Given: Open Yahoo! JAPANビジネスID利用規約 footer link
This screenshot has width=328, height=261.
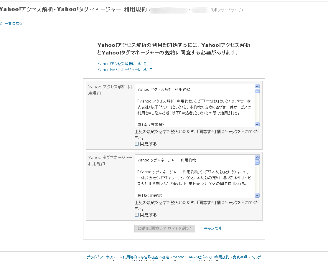Looking at the screenshot, I should tap(201, 257).
